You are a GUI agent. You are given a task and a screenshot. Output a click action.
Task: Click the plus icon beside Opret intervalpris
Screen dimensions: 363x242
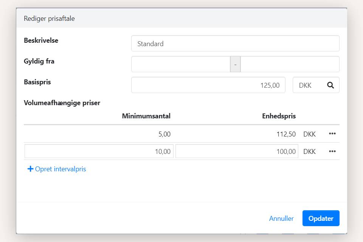(30, 169)
